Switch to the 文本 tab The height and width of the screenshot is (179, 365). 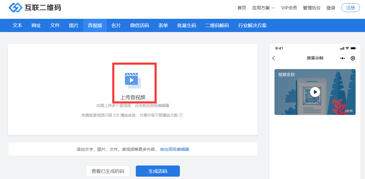pyautogui.click(x=17, y=26)
